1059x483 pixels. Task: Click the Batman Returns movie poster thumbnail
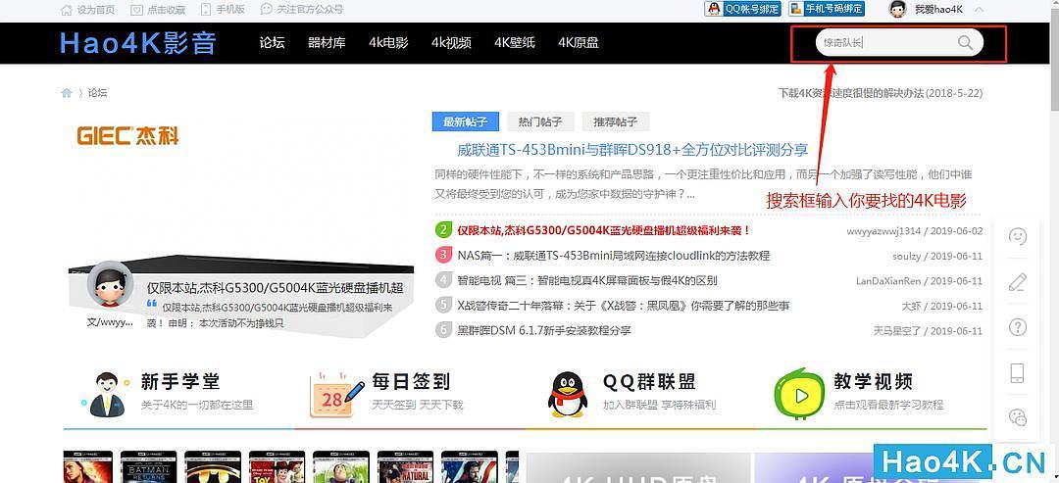pyautogui.click(x=149, y=466)
